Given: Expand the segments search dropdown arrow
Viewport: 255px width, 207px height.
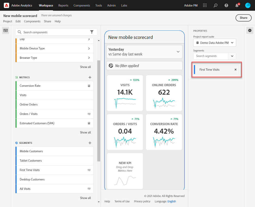Looking at the screenshot, I should [x=232, y=56].
